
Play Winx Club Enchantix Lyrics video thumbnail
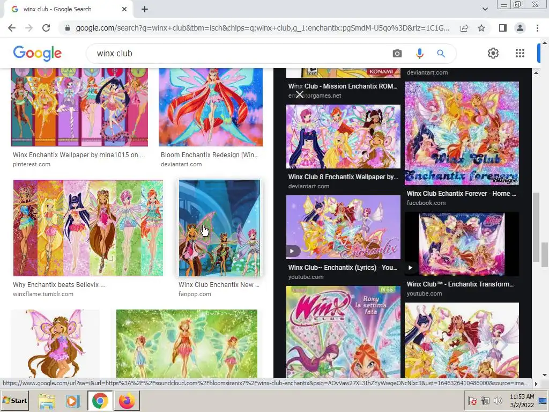343,227
